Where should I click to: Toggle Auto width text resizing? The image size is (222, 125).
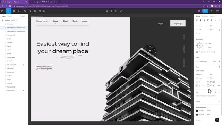pyautogui.click(x=208, y=82)
